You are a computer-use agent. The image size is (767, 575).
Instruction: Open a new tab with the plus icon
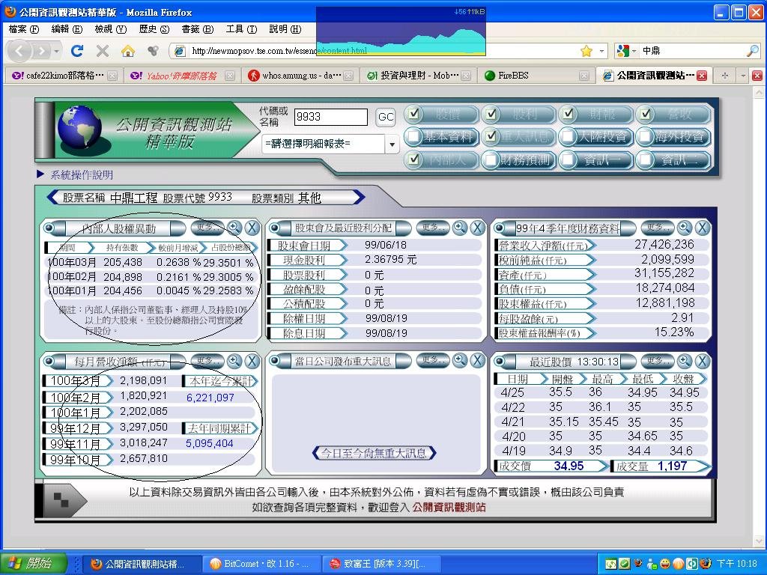(725, 76)
